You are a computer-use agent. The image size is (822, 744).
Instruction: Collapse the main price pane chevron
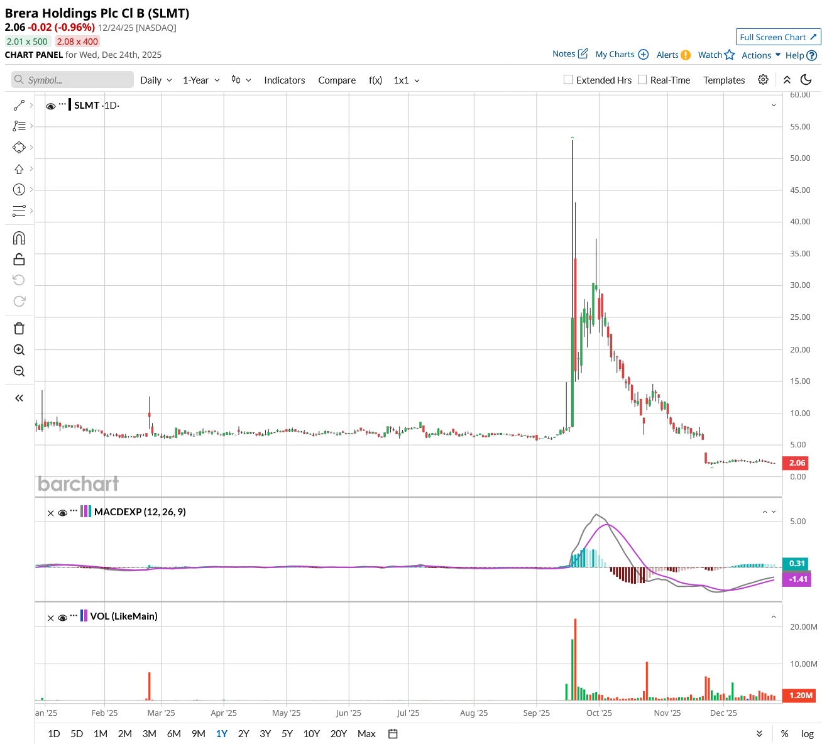774,105
